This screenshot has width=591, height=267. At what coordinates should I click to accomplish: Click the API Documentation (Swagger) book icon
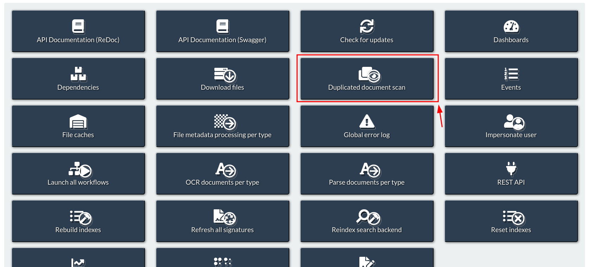click(x=222, y=26)
